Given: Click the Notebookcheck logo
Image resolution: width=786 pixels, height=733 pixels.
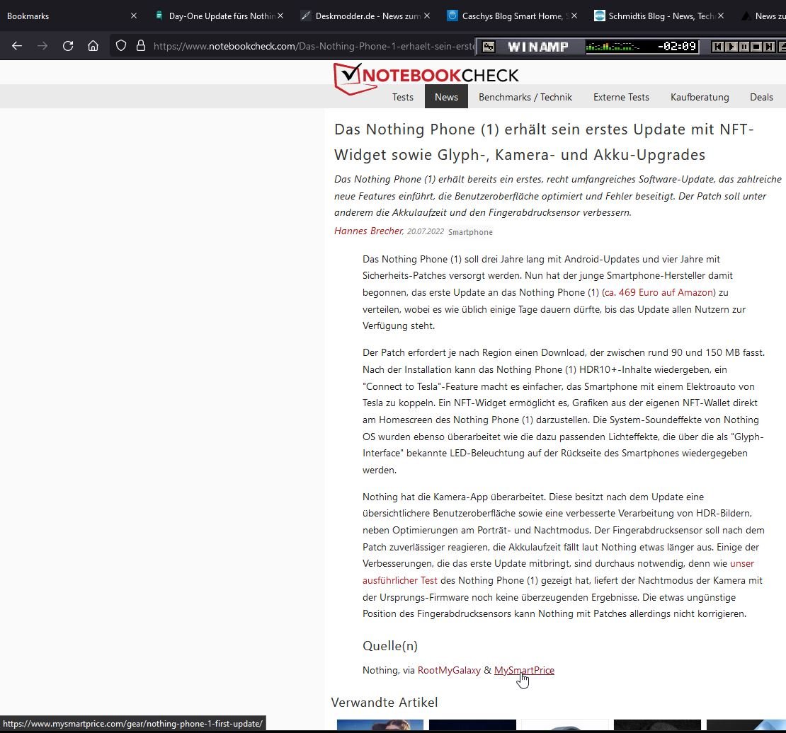Looking at the screenshot, I should tap(426, 76).
